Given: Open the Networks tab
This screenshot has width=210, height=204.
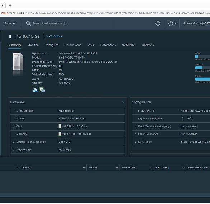Looking at the screenshot, I should [129, 45].
